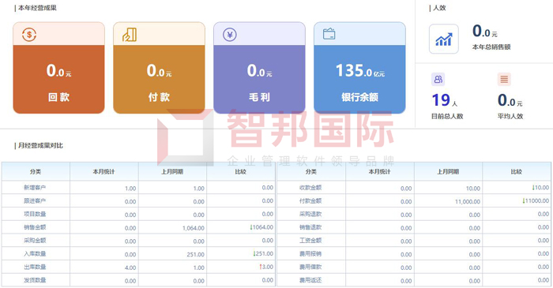The image size is (553, 288).
Task: Click the 比较 header of the 新增客户 table
Action: click(240, 171)
